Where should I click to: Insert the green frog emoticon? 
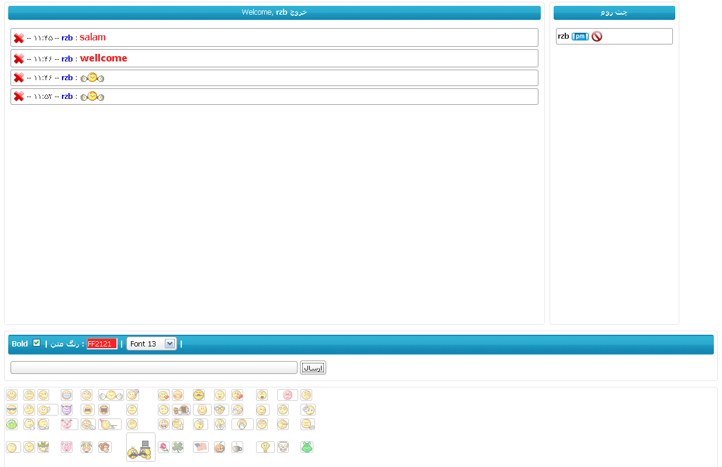click(x=12, y=424)
